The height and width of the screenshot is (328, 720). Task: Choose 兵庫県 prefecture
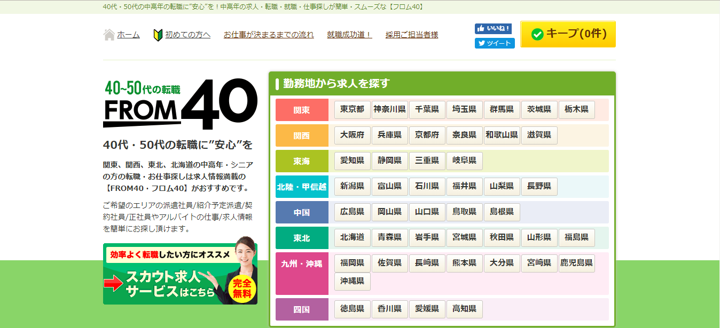390,135
